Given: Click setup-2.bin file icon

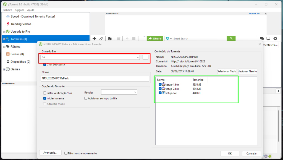Looking at the screenshot, I should click(x=164, y=89).
